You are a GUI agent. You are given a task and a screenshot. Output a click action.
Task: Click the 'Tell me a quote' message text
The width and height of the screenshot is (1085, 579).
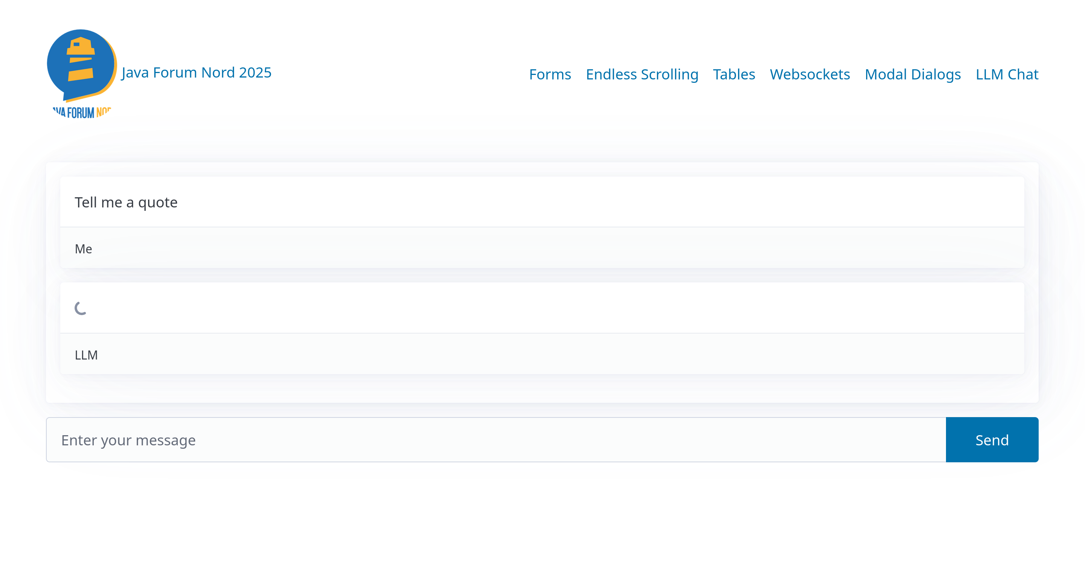(126, 203)
